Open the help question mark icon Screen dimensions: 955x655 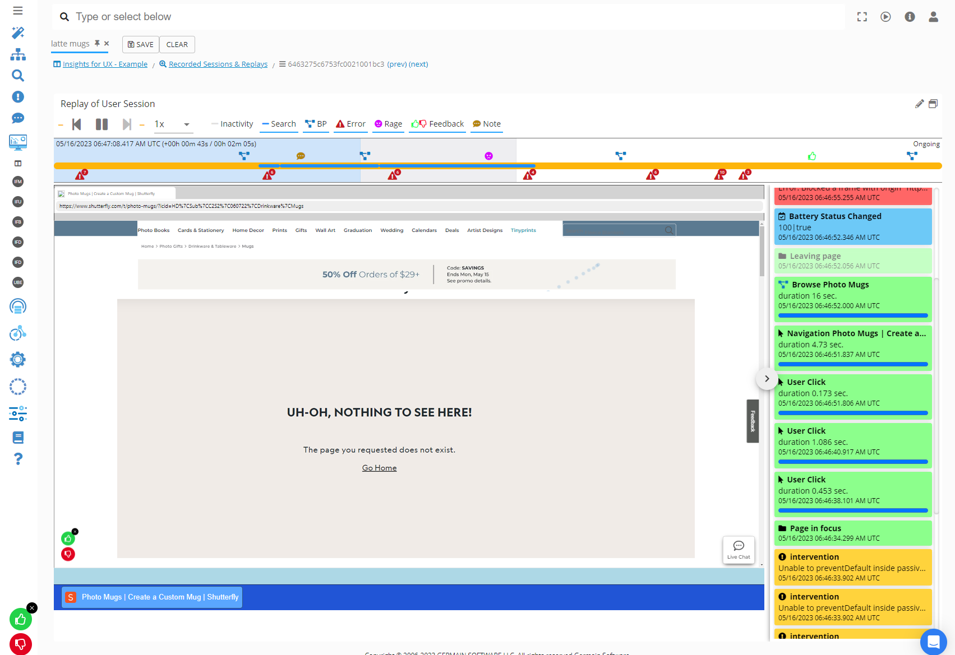pos(18,459)
